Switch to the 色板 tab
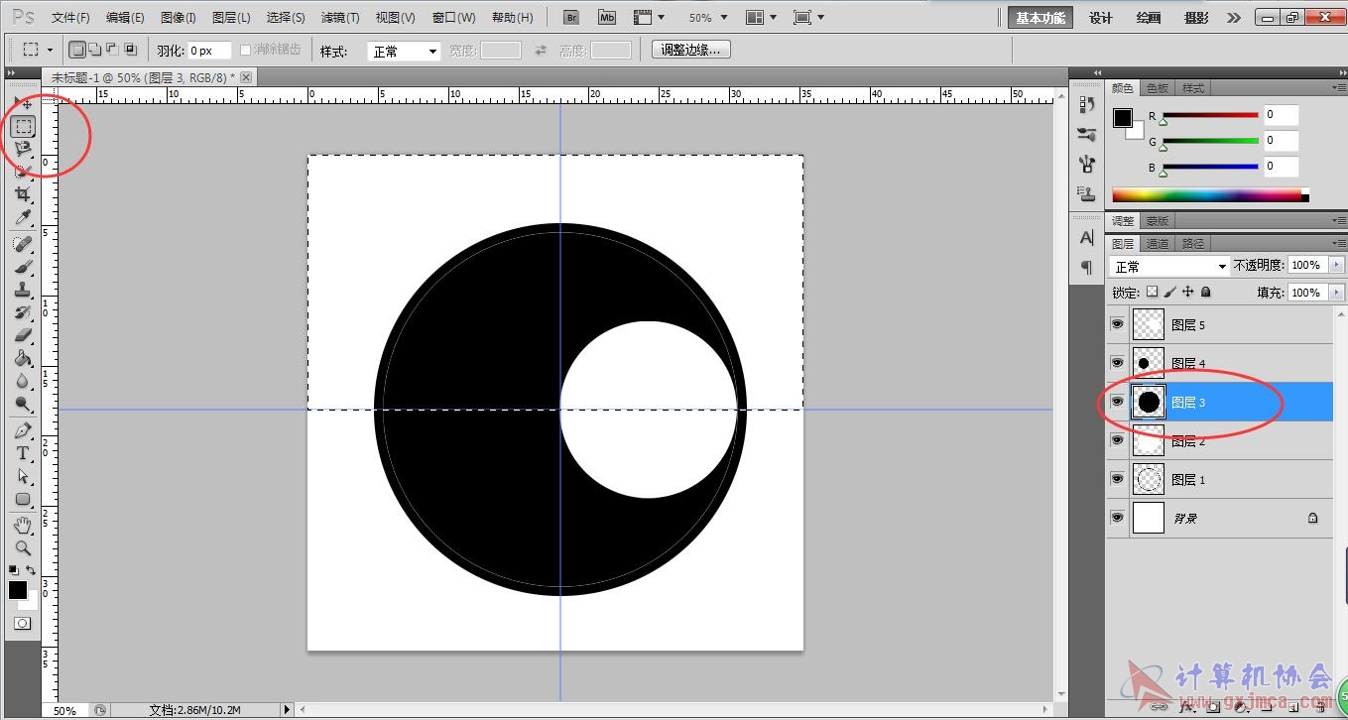 (1158, 88)
